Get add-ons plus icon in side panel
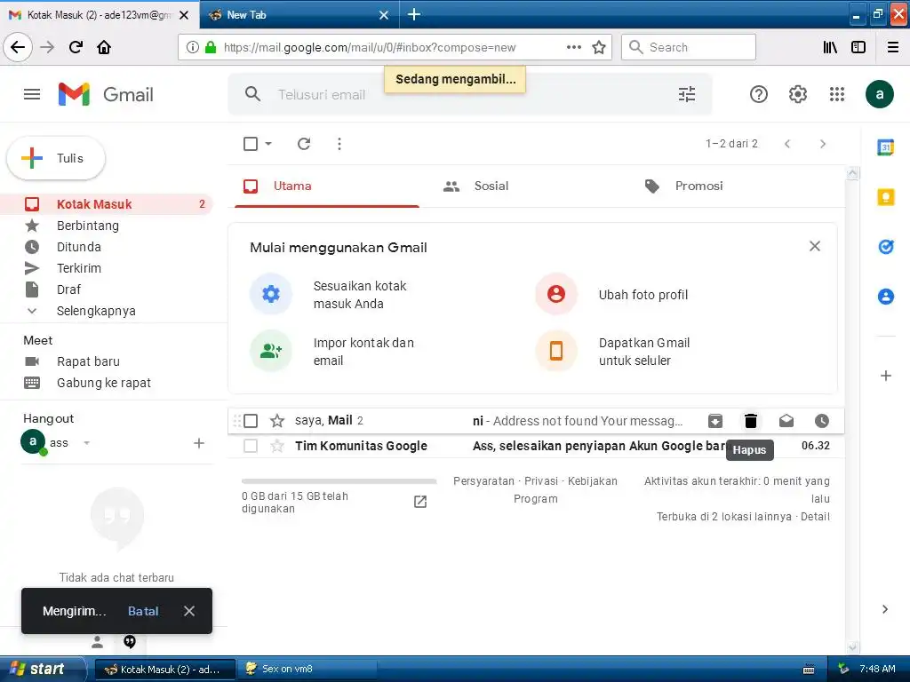Screen dimensions: 910x682 pyautogui.click(x=886, y=376)
